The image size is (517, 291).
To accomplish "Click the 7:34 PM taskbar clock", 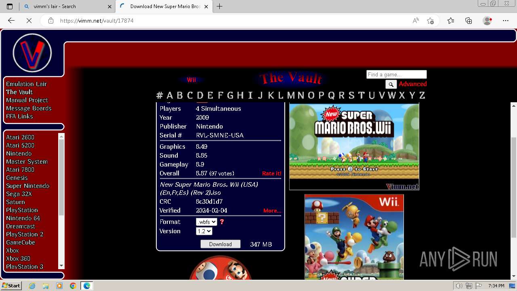I will coord(496,286).
